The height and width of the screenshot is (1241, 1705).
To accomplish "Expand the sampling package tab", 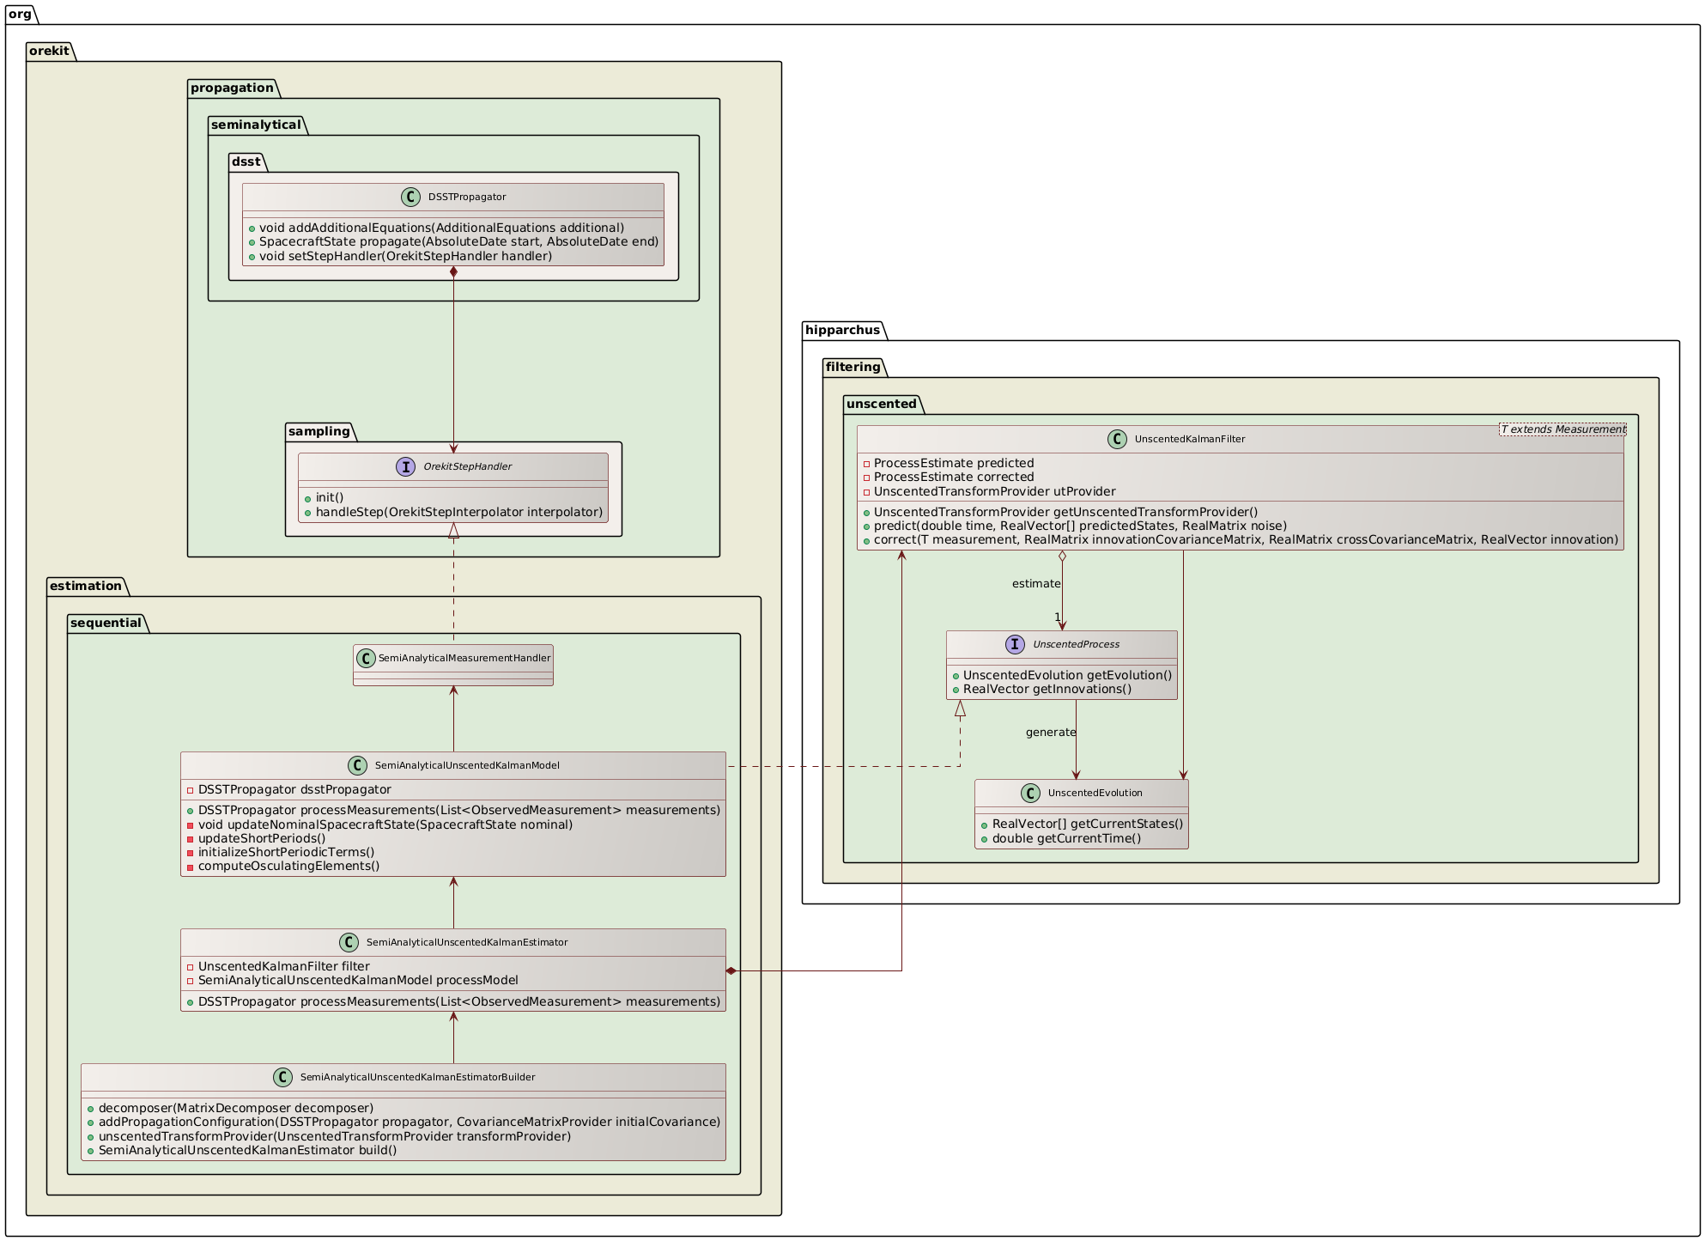I will coord(319,431).
